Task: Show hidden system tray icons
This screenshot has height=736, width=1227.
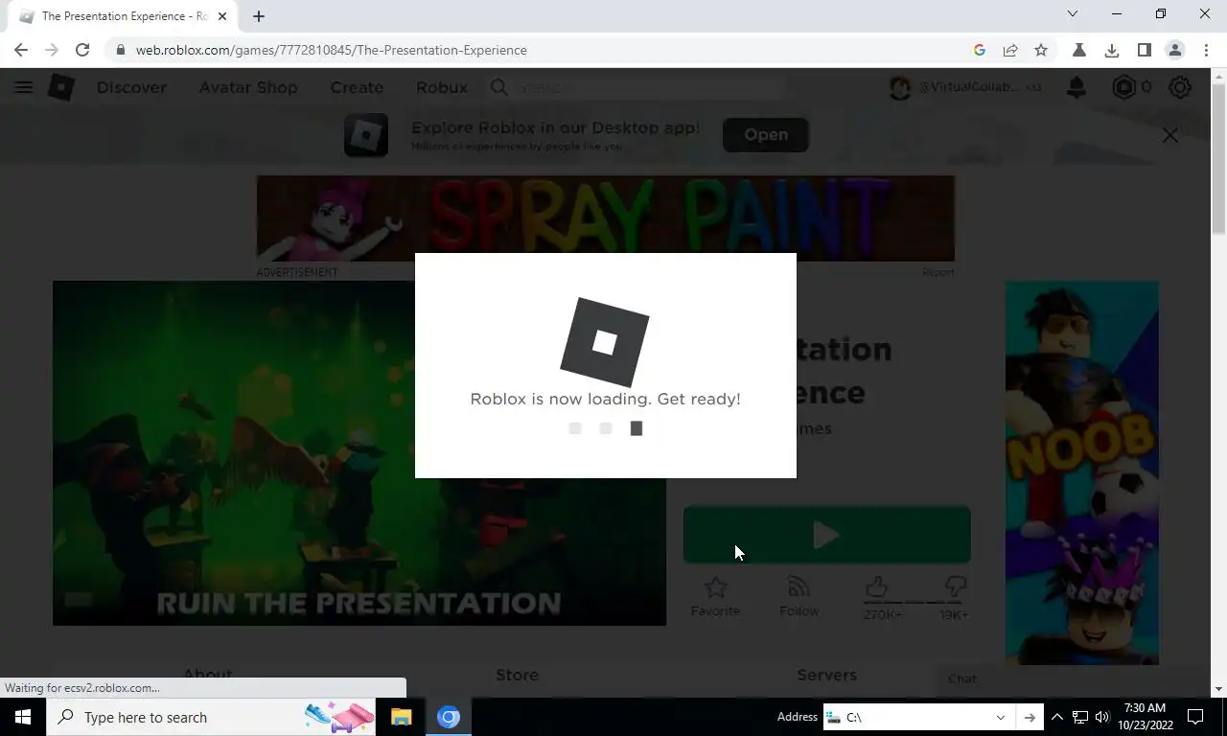Action: tap(1056, 717)
